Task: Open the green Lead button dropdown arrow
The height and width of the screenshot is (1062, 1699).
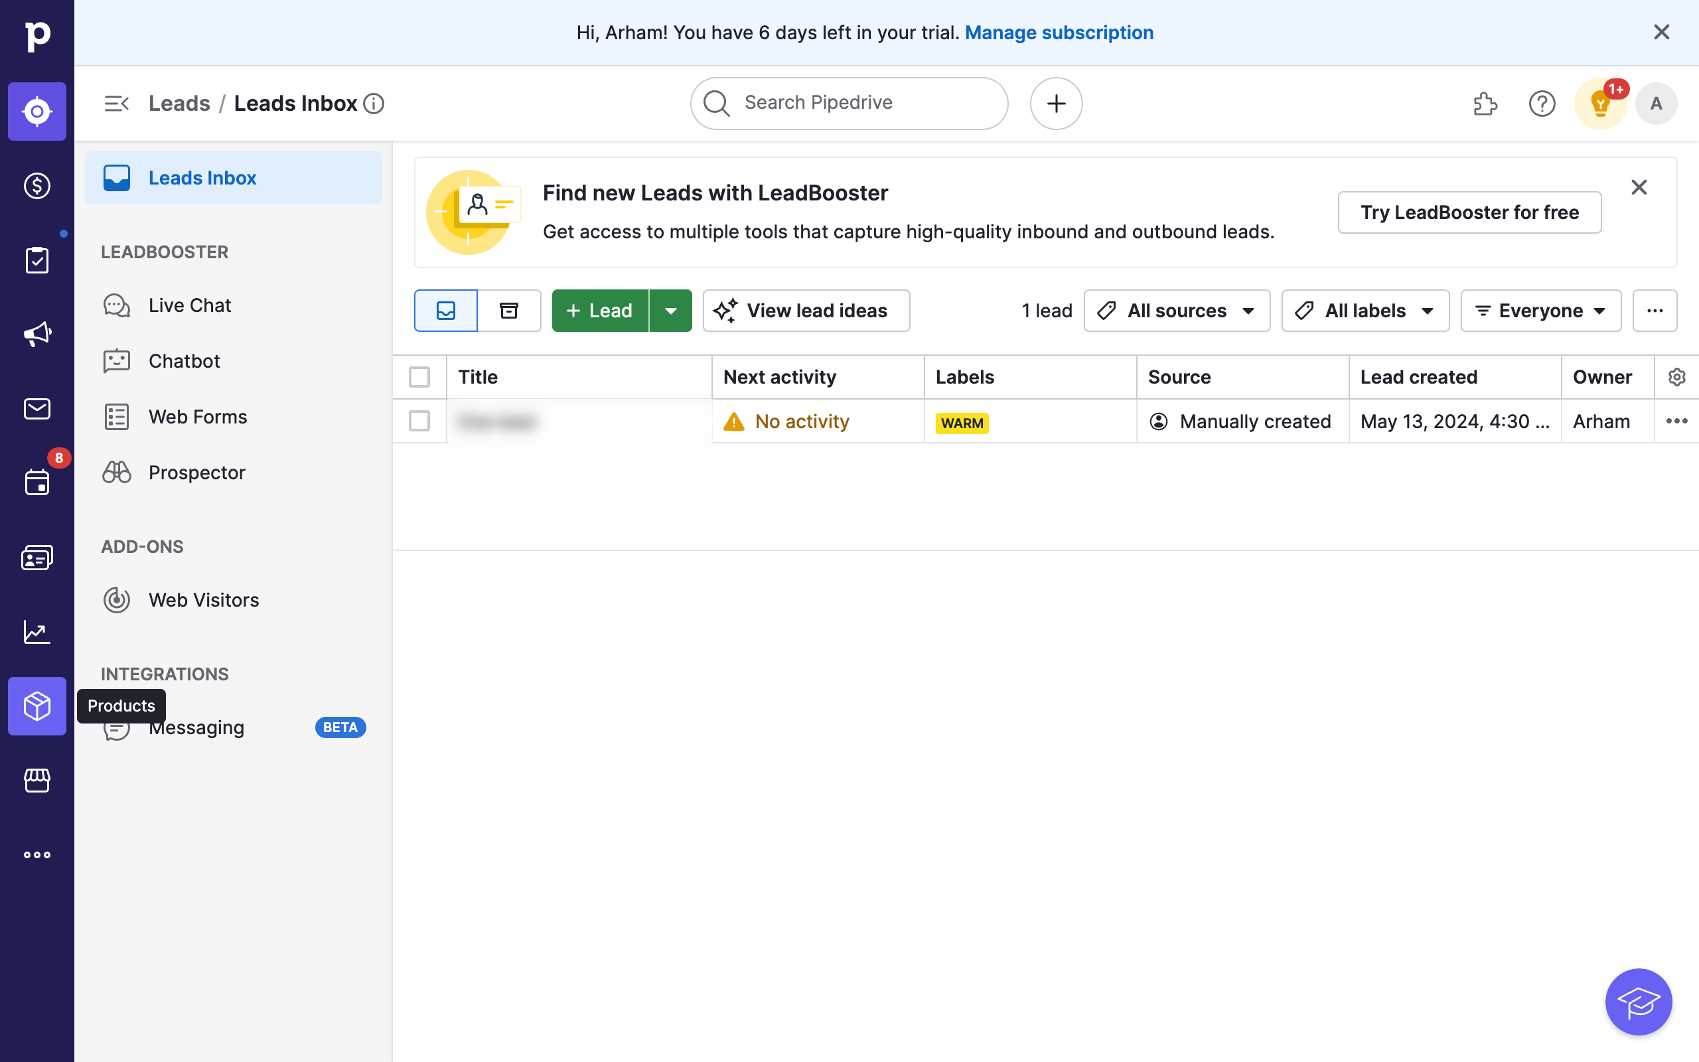Action: (x=670, y=311)
